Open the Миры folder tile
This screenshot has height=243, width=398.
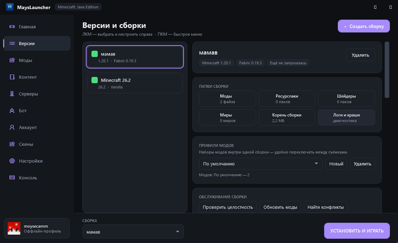pos(227,117)
